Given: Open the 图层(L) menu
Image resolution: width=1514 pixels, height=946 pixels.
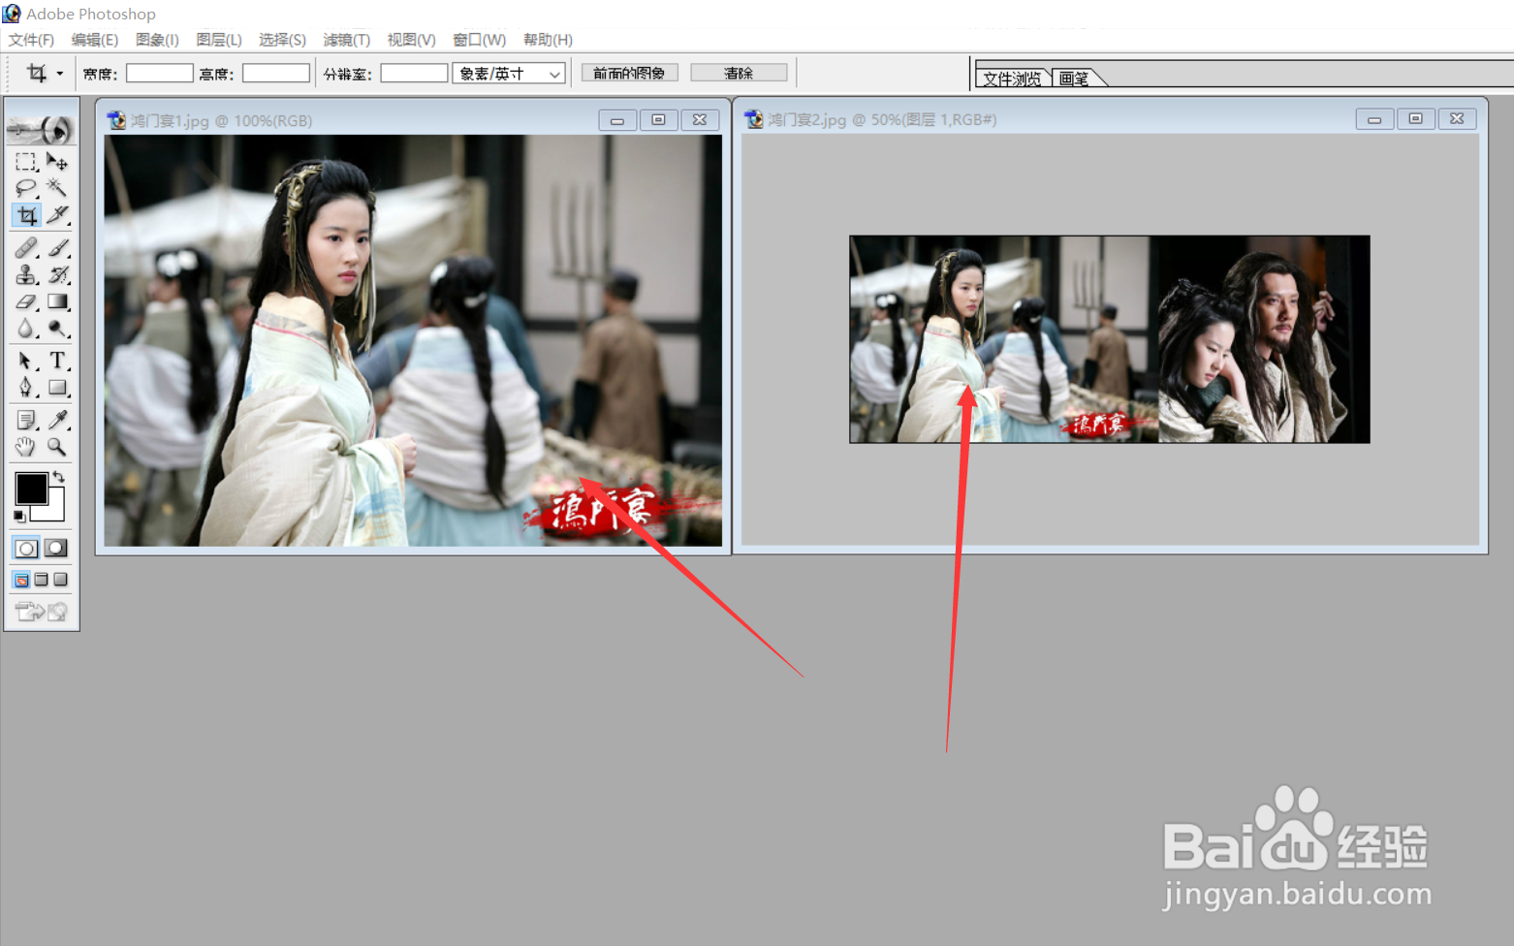Looking at the screenshot, I should tap(219, 40).
